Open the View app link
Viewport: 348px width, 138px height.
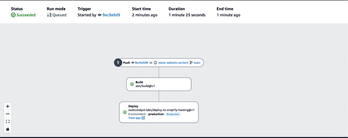[134, 118]
